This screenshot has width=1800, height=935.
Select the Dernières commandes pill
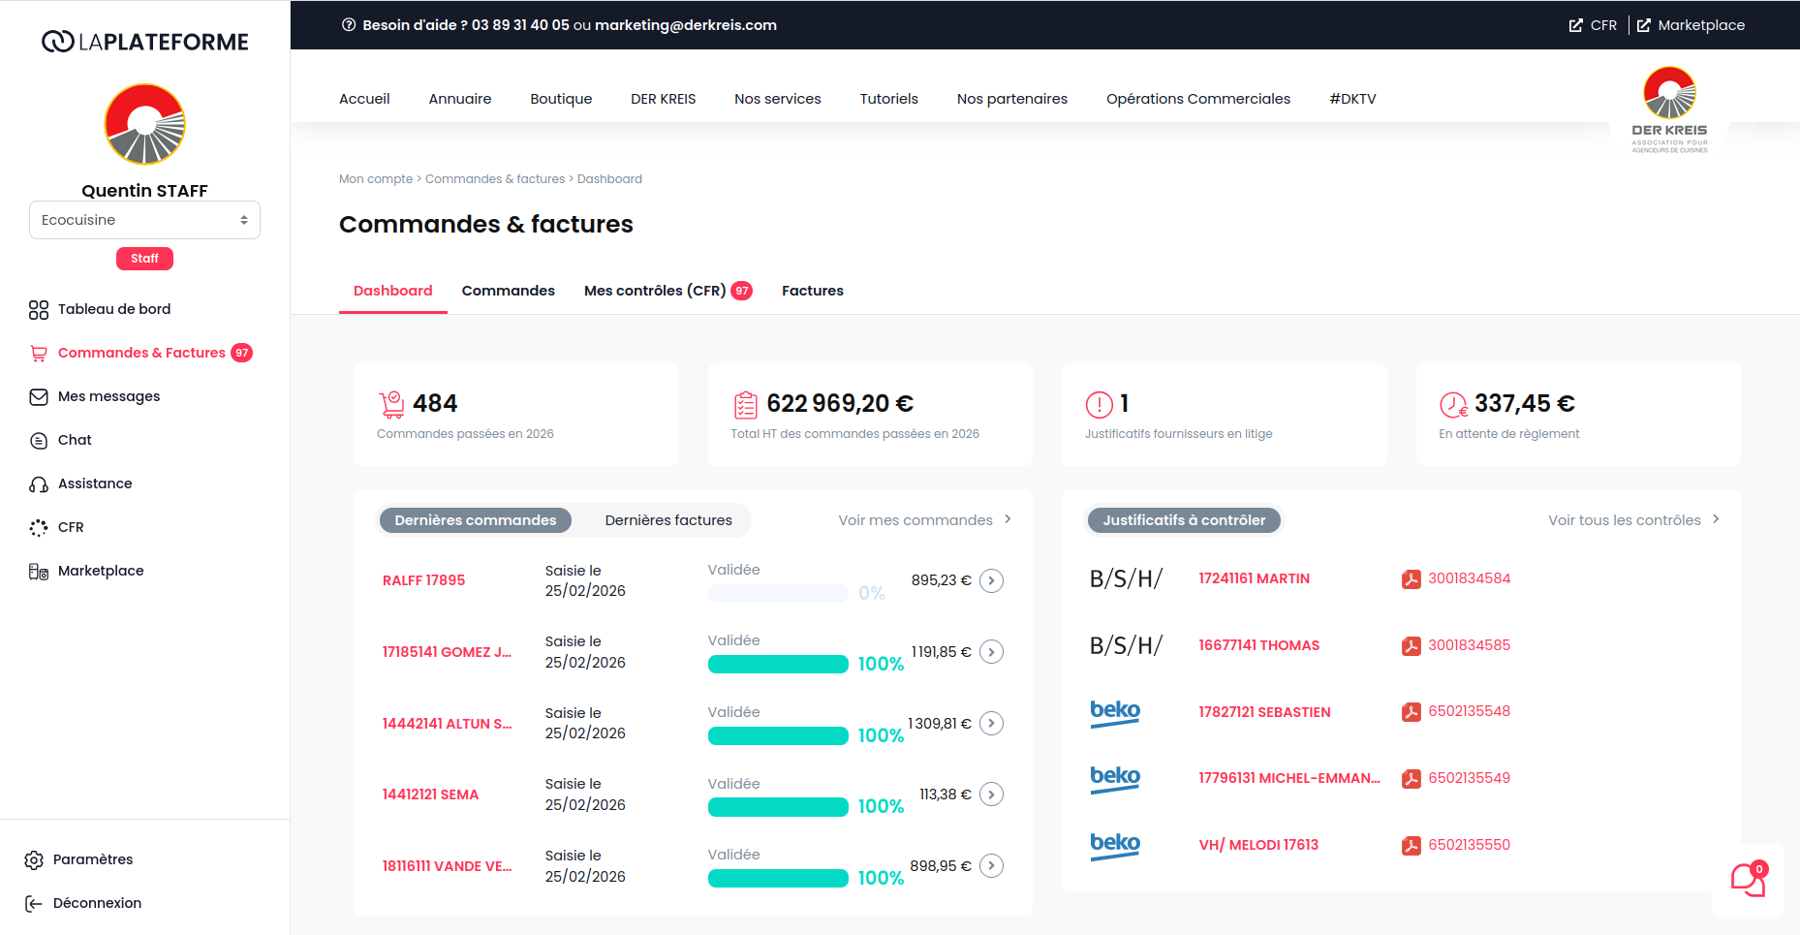(475, 520)
